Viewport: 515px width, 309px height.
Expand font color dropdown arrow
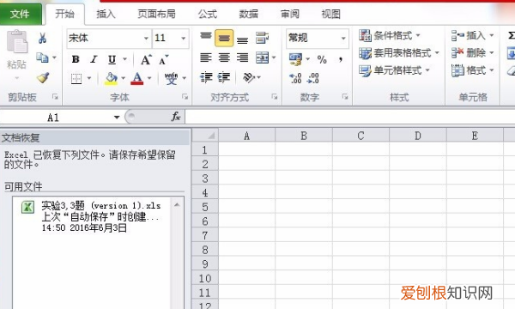click(149, 78)
